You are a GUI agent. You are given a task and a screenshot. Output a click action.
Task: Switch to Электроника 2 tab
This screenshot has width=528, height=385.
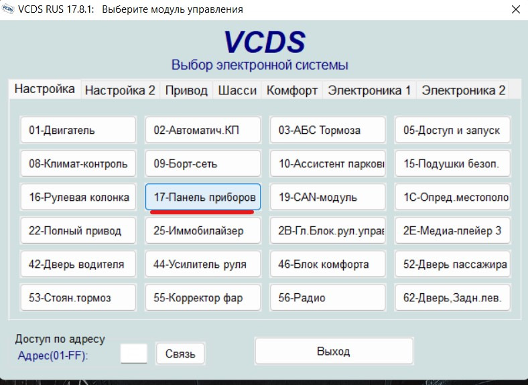click(x=464, y=90)
